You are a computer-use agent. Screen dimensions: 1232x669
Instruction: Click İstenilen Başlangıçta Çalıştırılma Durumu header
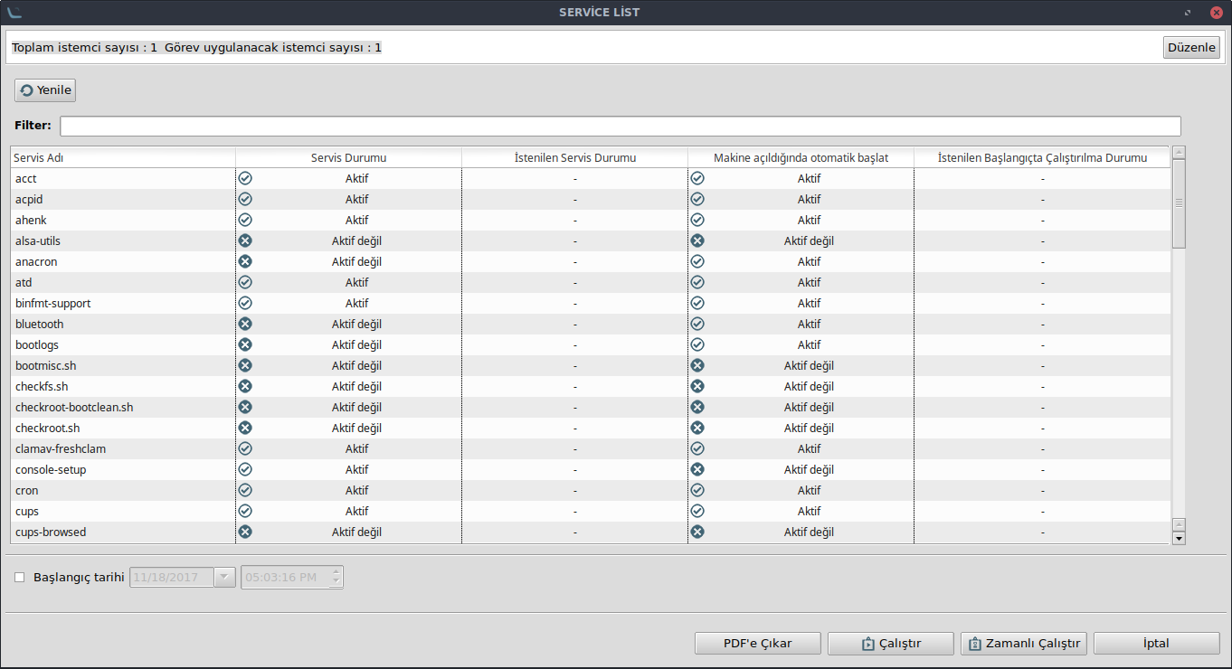(1042, 157)
